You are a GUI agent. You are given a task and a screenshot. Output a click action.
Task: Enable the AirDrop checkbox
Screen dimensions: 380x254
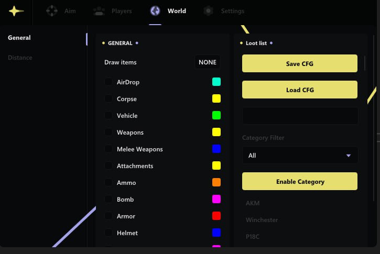coord(108,82)
